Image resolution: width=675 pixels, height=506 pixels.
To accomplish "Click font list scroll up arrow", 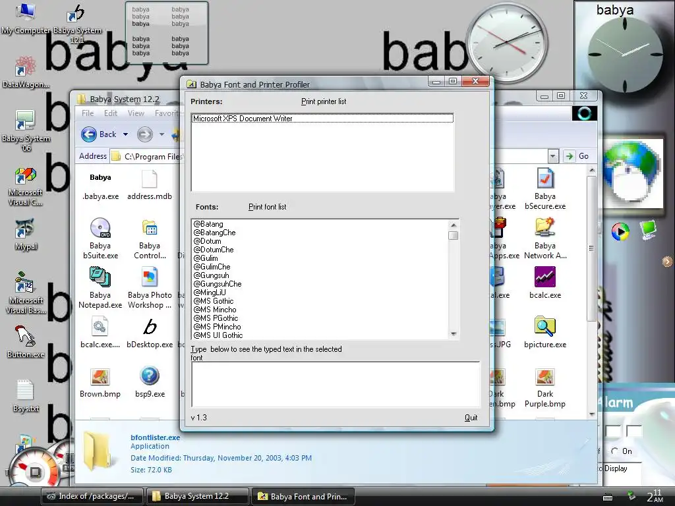I will tap(453, 225).
